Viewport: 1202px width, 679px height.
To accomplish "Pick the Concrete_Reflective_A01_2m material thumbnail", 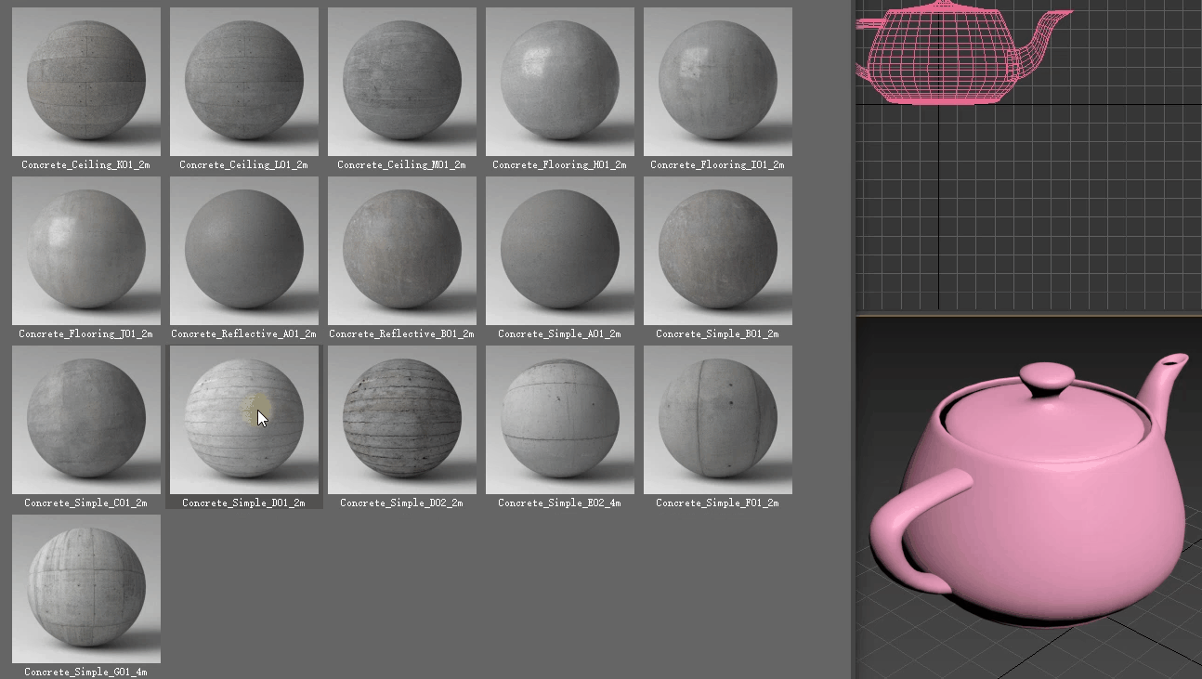I will (244, 251).
